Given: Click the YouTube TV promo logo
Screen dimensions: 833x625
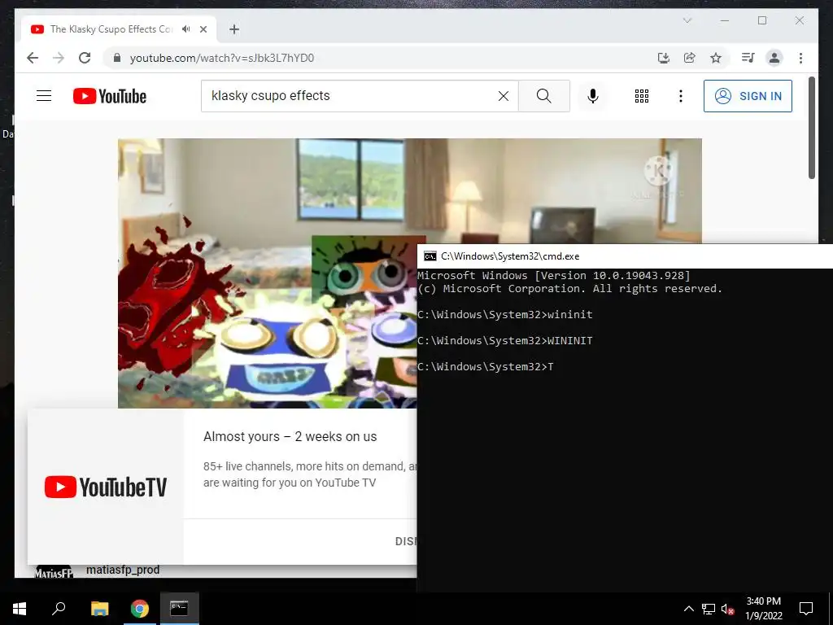Looking at the screenshot, I should pos(106,487).
